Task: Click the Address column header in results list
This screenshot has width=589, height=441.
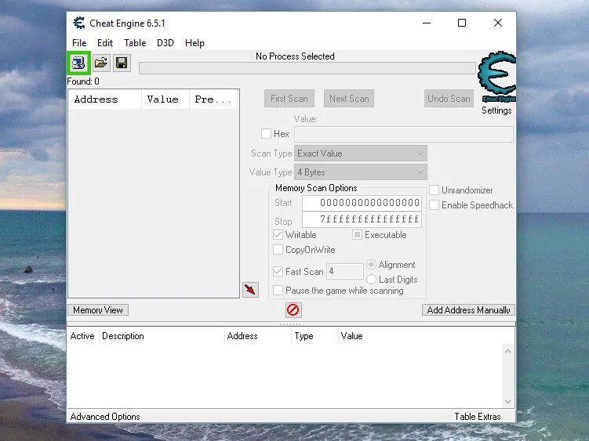Action: [105, 99]
